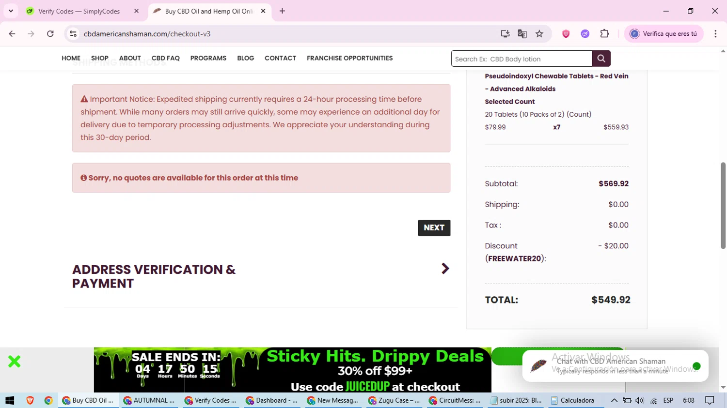Image resolution: width=727 pixels, height=408 pixels.
Task: Open a new browser tab
Action: point(282,11)
